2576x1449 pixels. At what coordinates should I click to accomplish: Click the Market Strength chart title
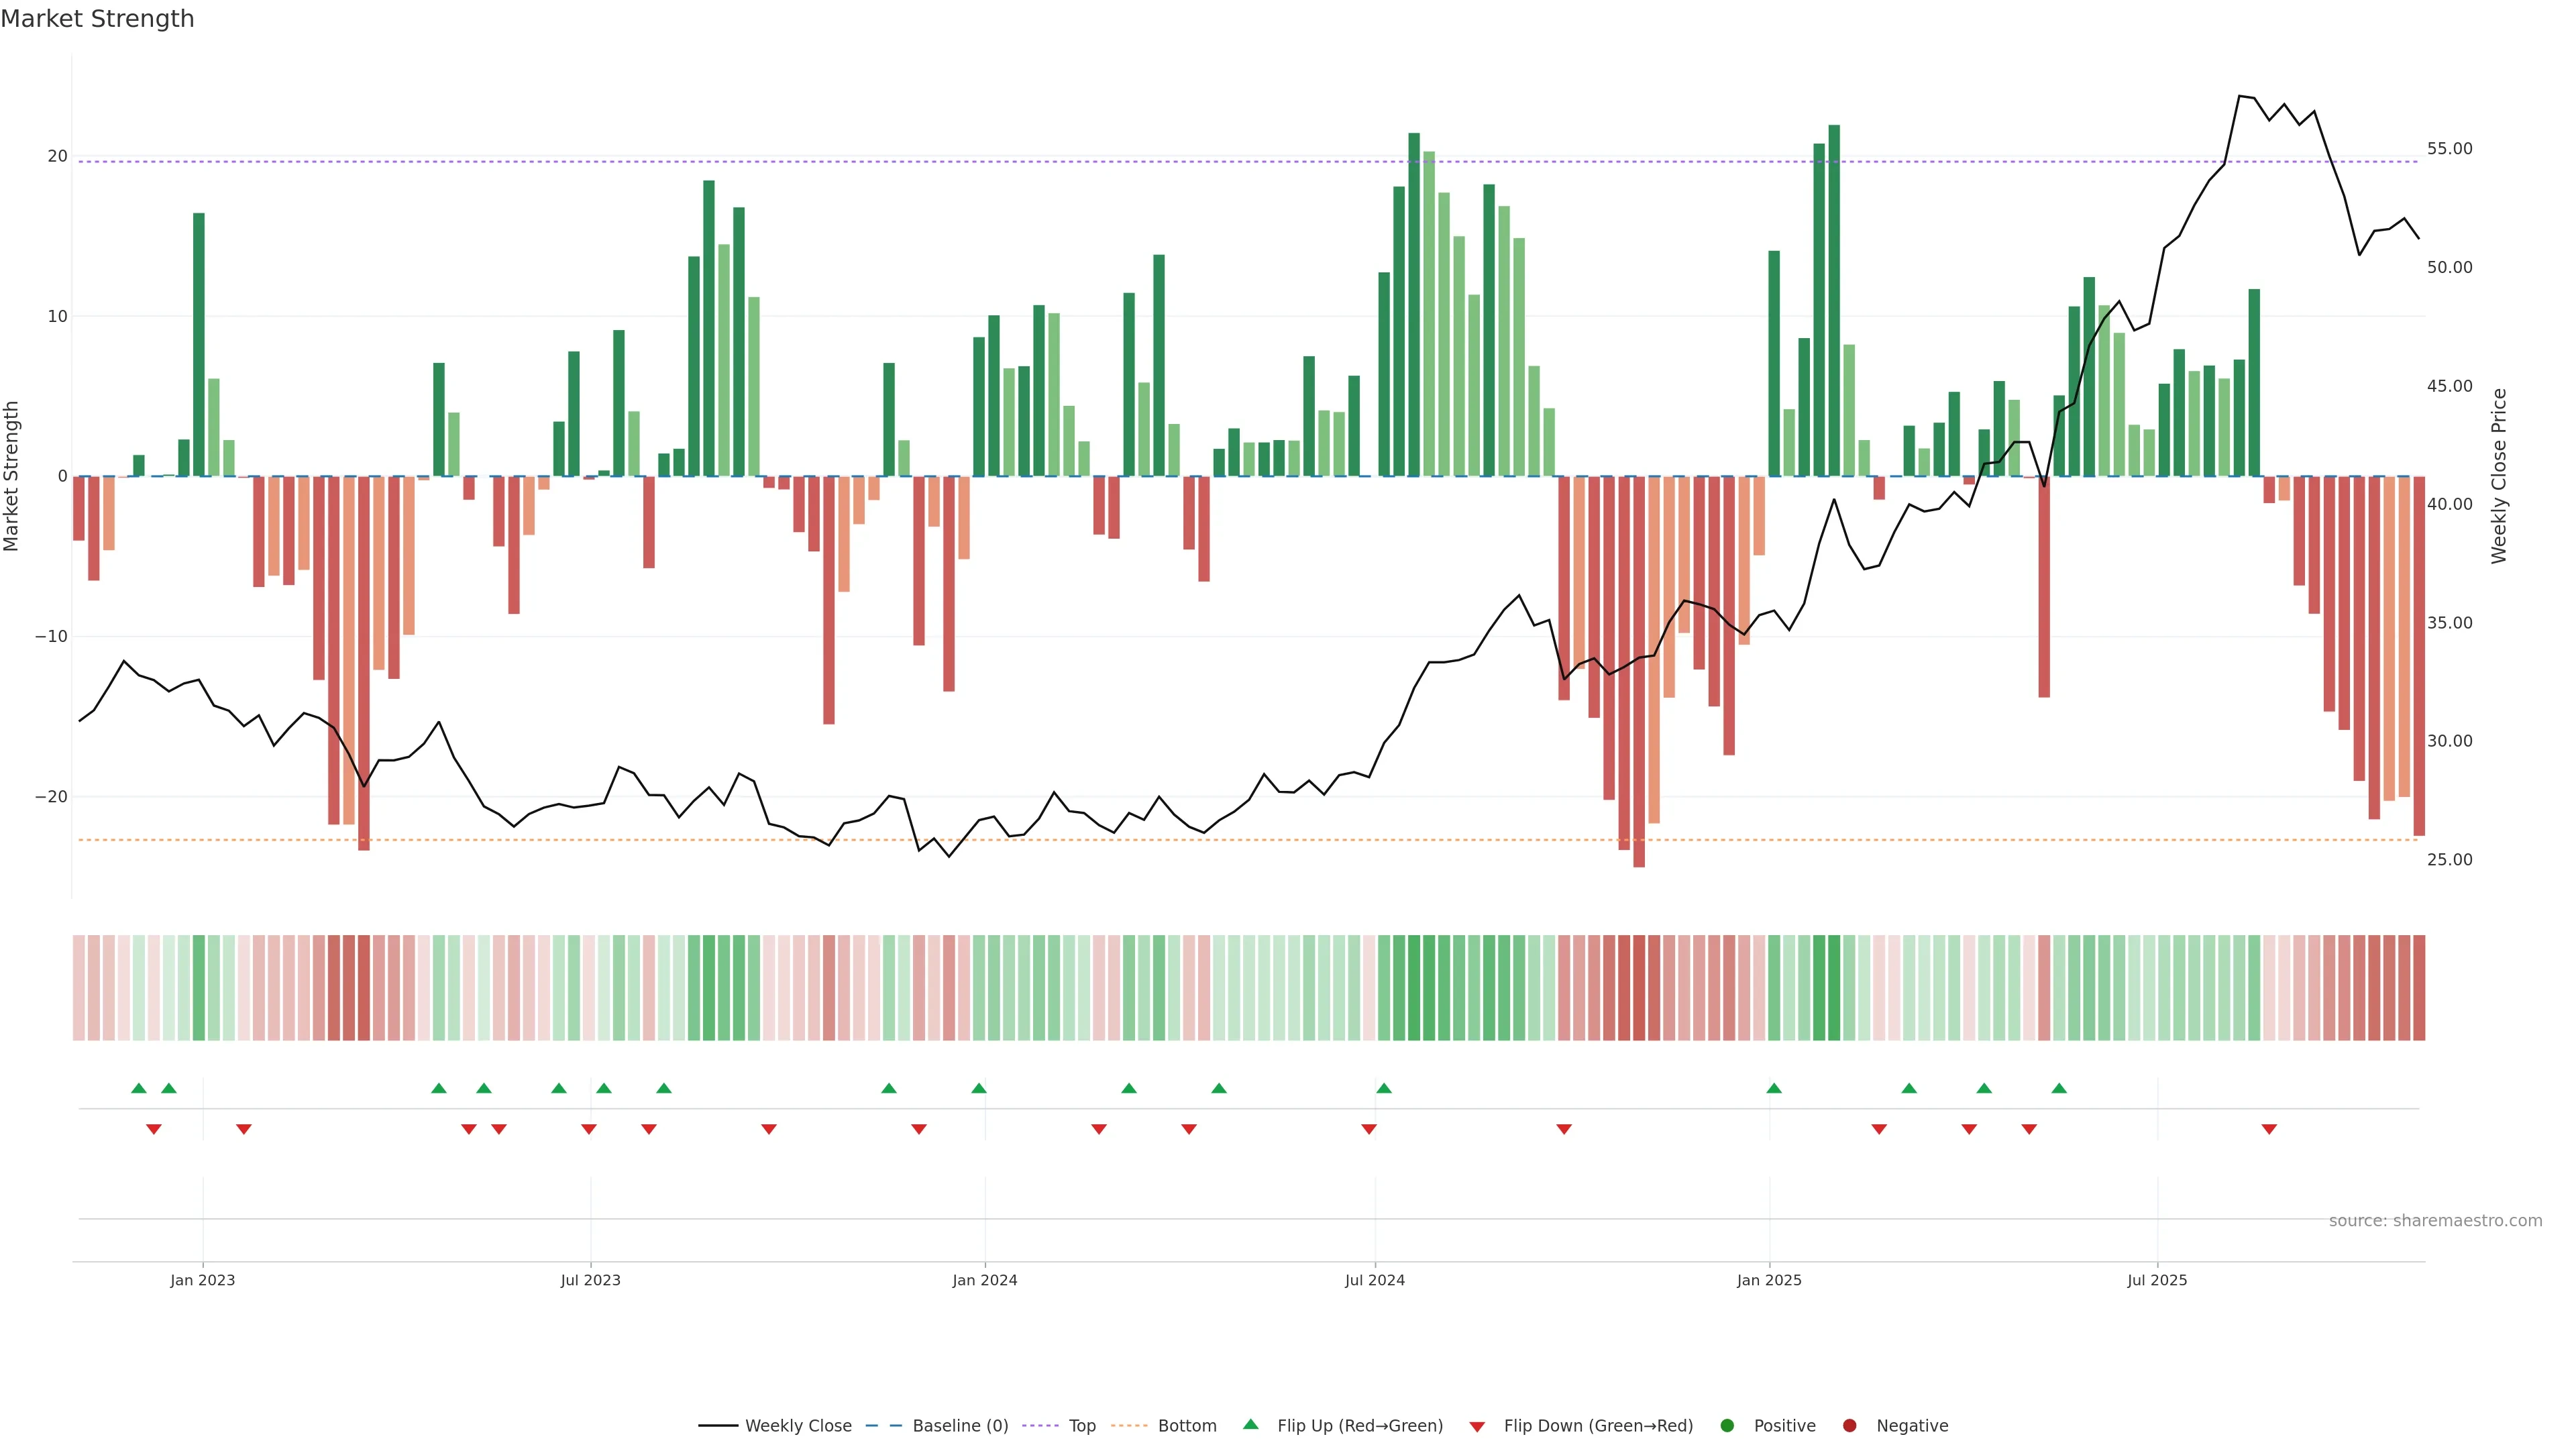pyautogui.click(x=97, y=19)
